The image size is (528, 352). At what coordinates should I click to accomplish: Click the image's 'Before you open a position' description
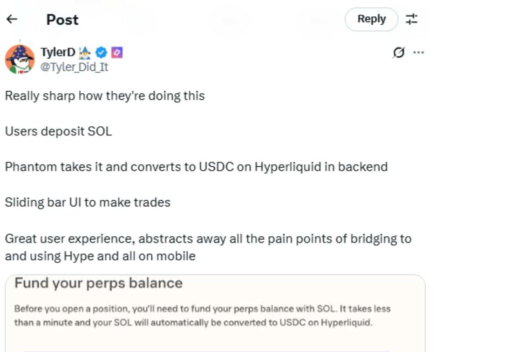click(x=202, y=315)
